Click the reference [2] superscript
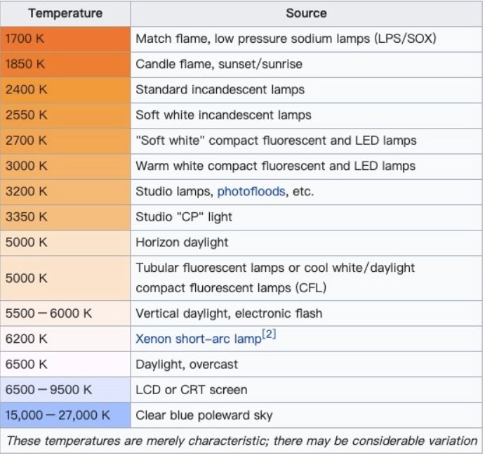The image size is (485, 456). point(269,334)
